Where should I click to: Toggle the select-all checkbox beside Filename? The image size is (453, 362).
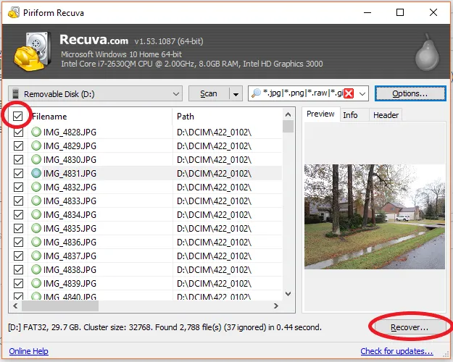[x=17, y=117]
